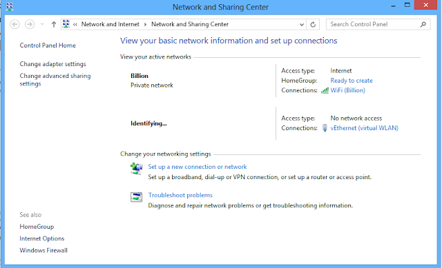Open the WiFi (Billion) connection status
This screenshot has width=442, height=268.
tap(348, 90)
